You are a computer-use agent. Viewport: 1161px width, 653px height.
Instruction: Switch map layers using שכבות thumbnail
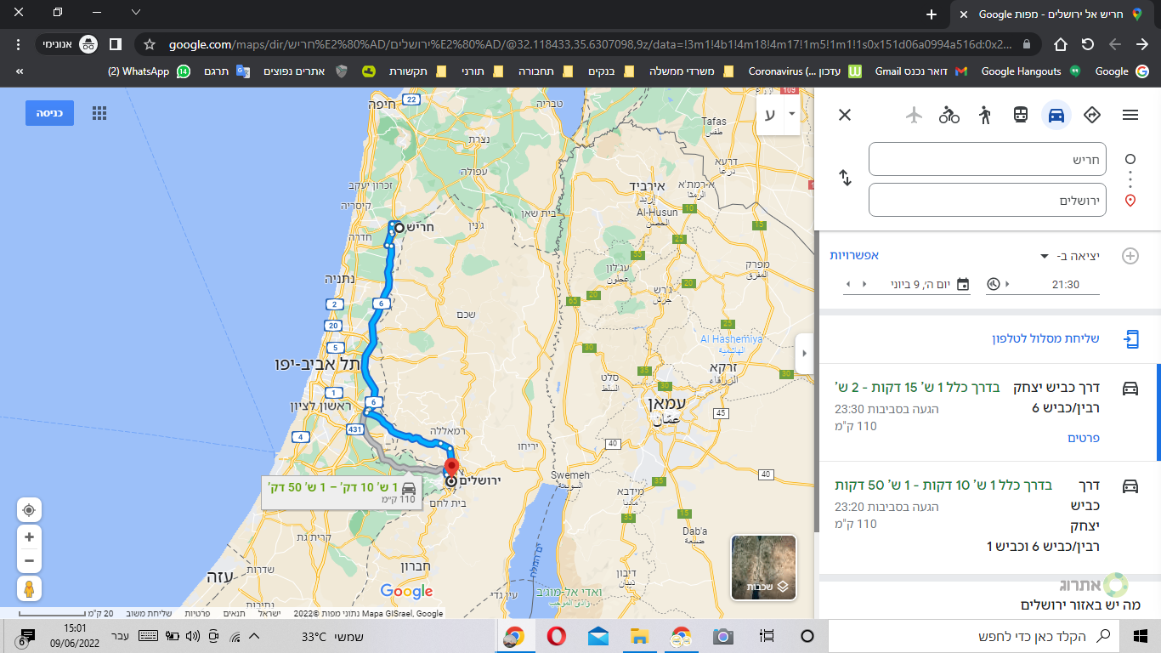pos(763,567)
